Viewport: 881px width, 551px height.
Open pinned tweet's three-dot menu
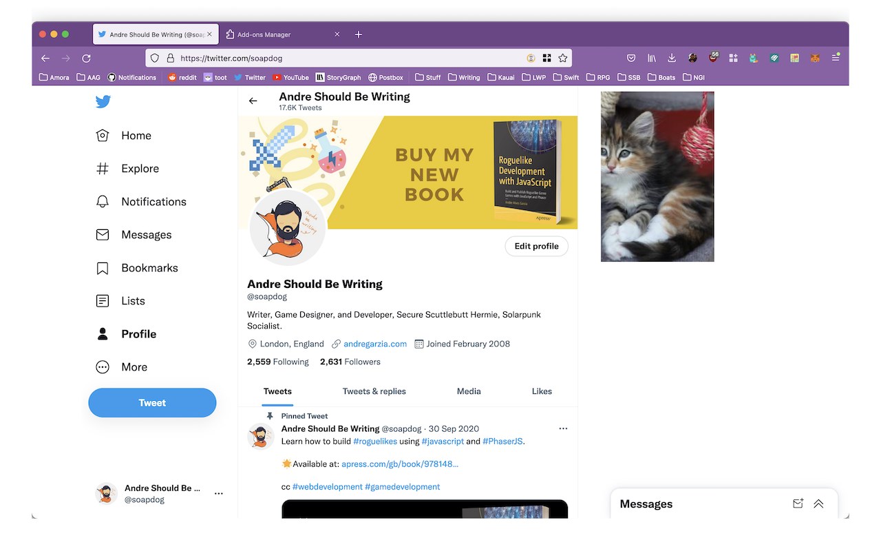pos(563,428)
